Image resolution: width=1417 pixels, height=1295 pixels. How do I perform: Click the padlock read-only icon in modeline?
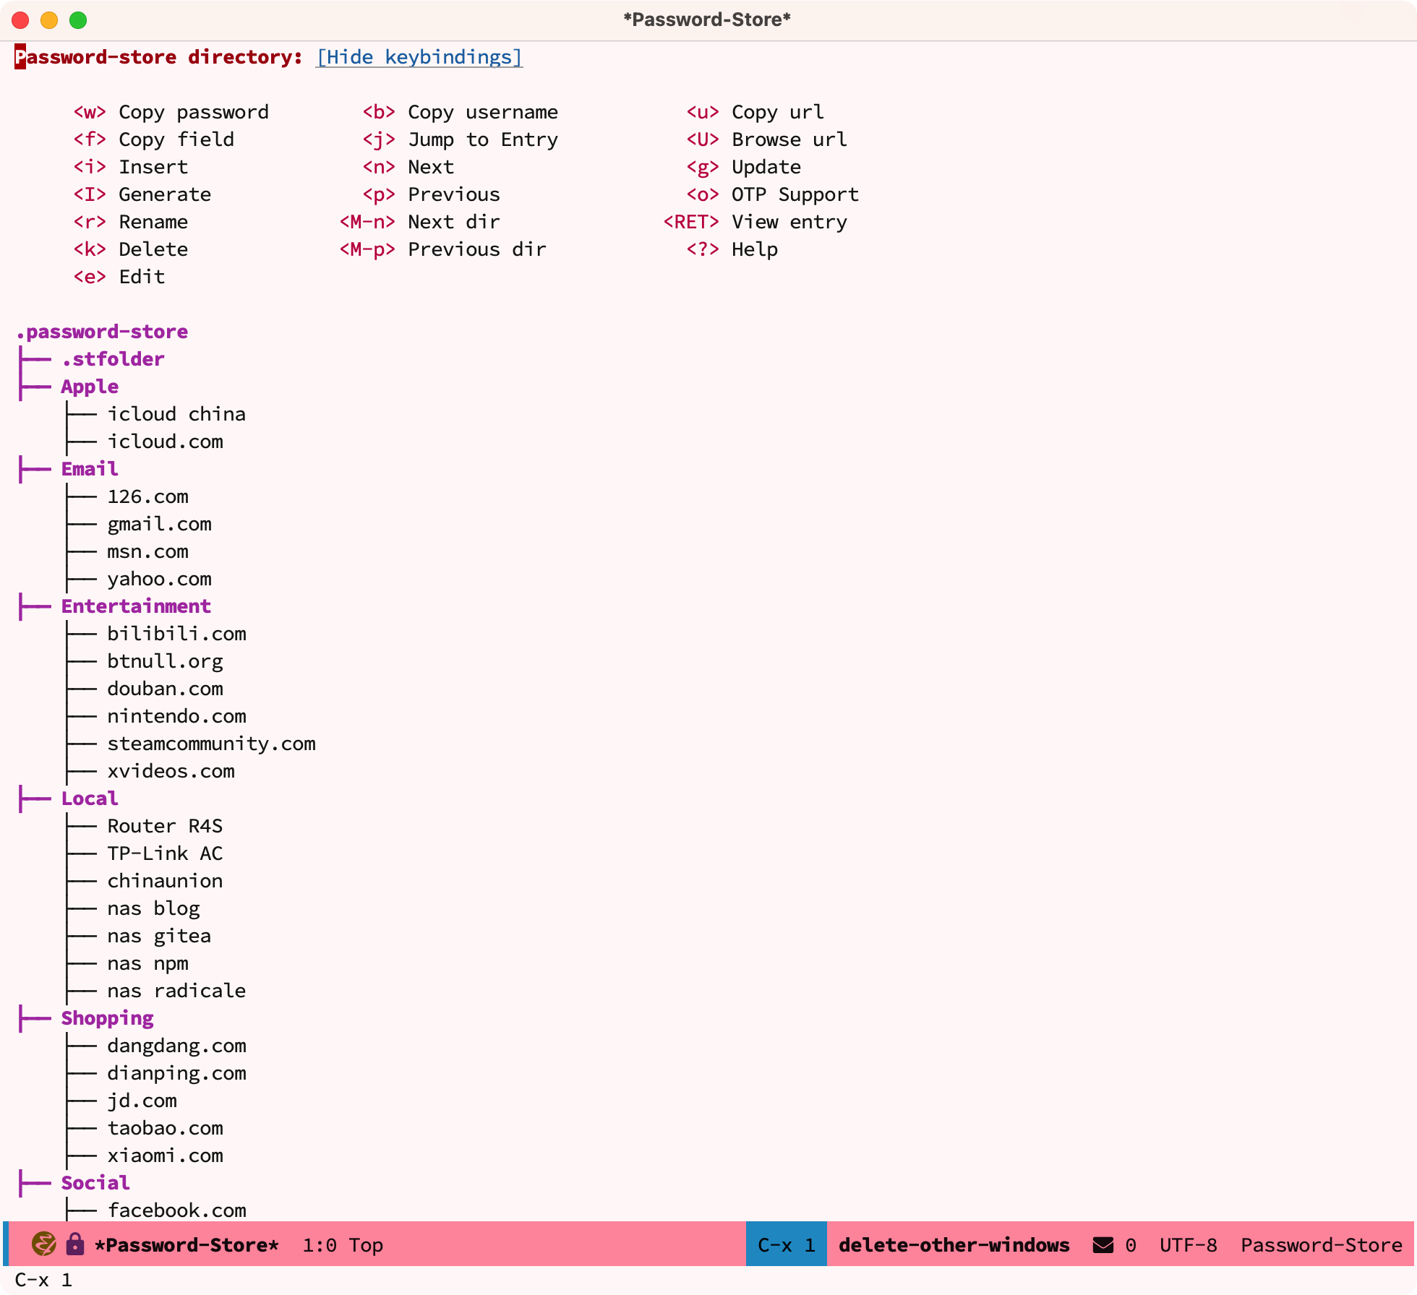coord(75,1244)
